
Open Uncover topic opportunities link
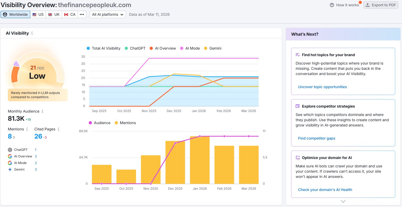coord(322,87)
